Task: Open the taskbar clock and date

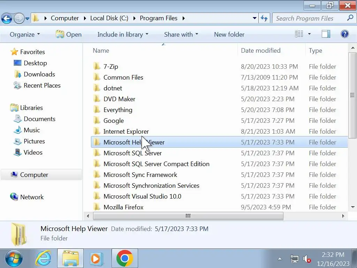Action: coord(333,259)
